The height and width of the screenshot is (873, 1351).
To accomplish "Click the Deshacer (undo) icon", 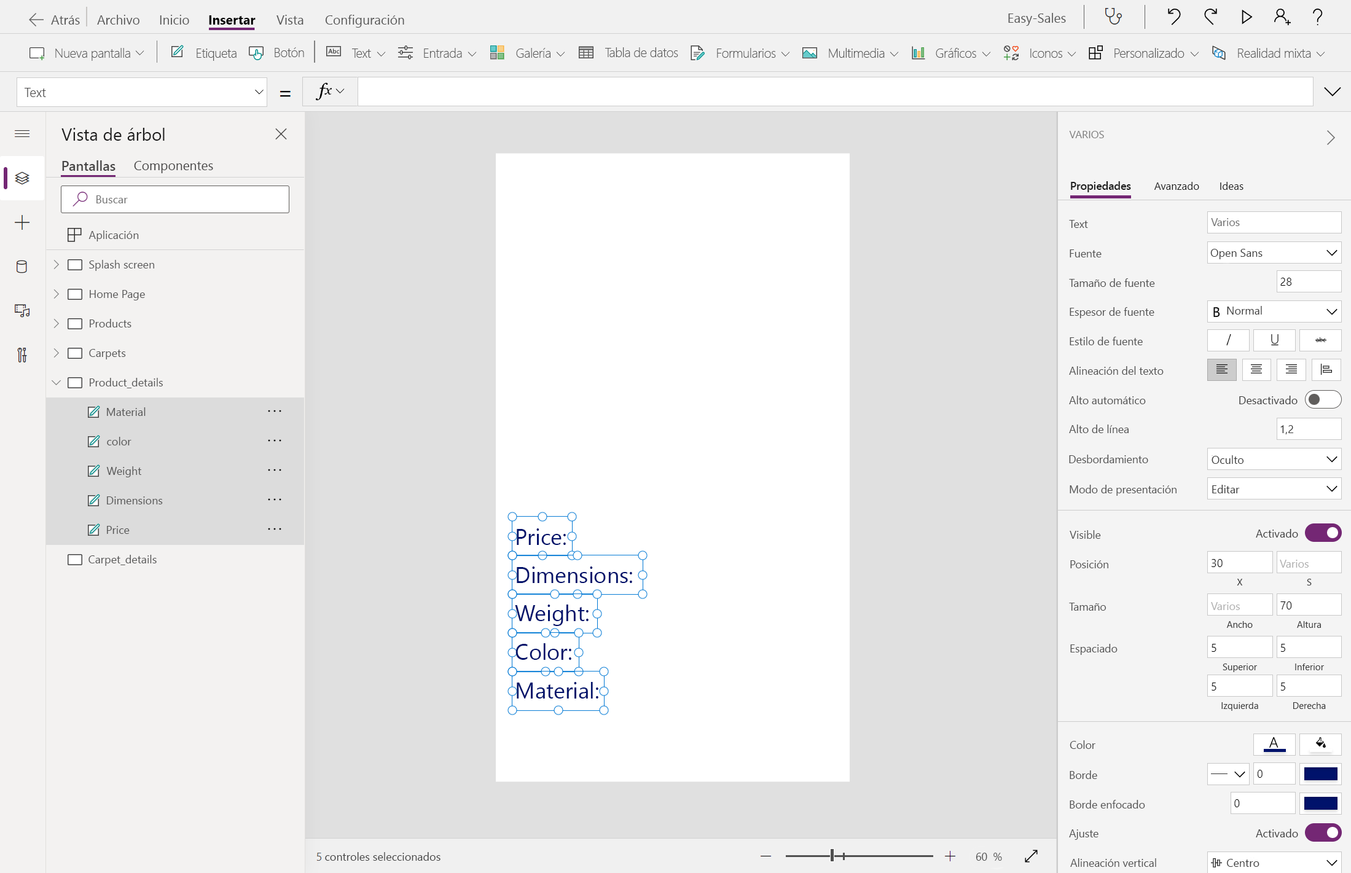I will (1173, 17).
